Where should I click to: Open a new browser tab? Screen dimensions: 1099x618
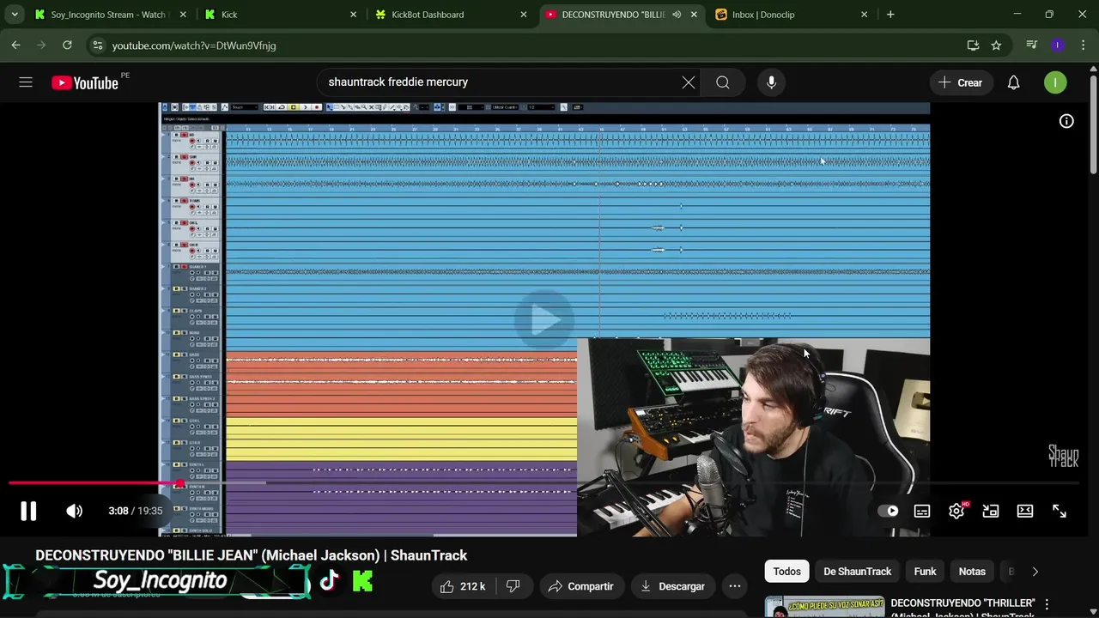coord(890,15)
